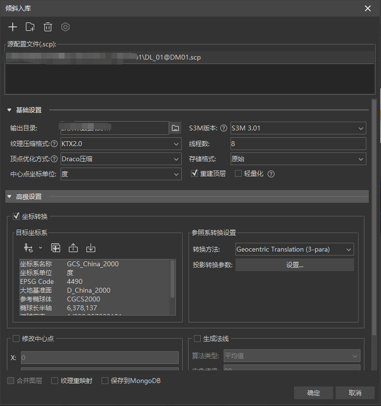
Task: Open the 转换方法 Geocentric Translation dropdown
Action: (295, 250)
